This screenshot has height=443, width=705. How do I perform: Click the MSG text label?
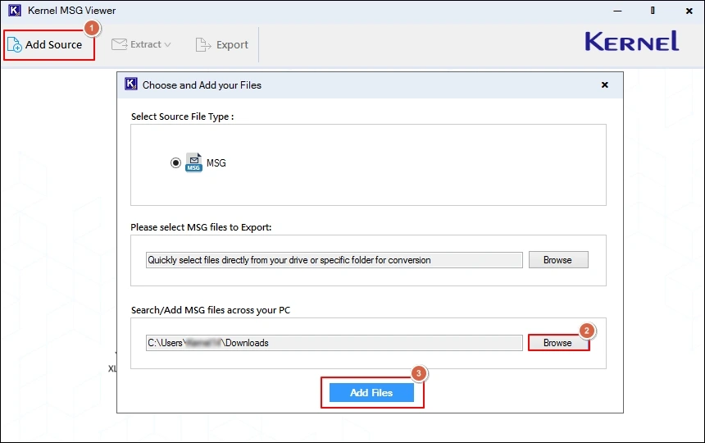(216, 163)
